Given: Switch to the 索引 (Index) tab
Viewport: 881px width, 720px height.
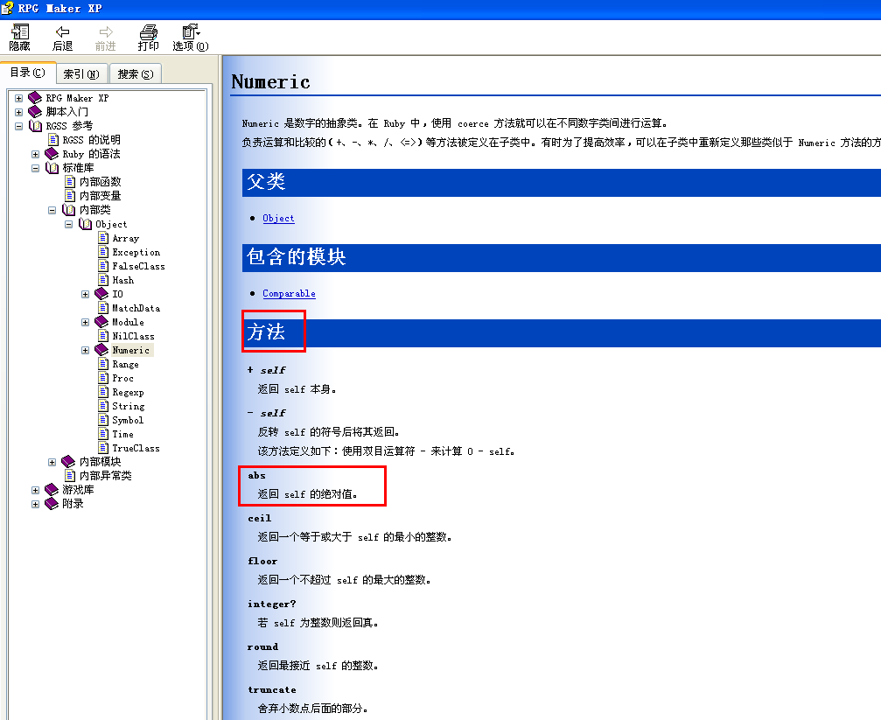Looking at the screenshot, I should 80,73.
